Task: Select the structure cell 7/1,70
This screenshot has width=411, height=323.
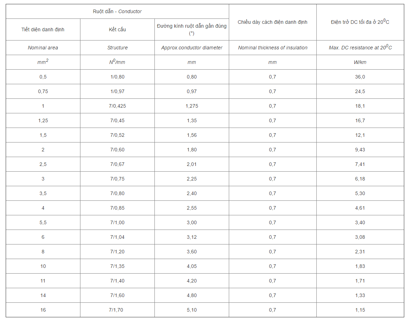Action: pyautogui.click(x=117, y=310)
